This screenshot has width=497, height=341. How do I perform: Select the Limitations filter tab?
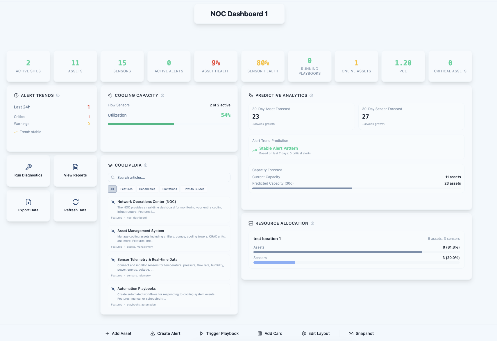coord(169,189)
